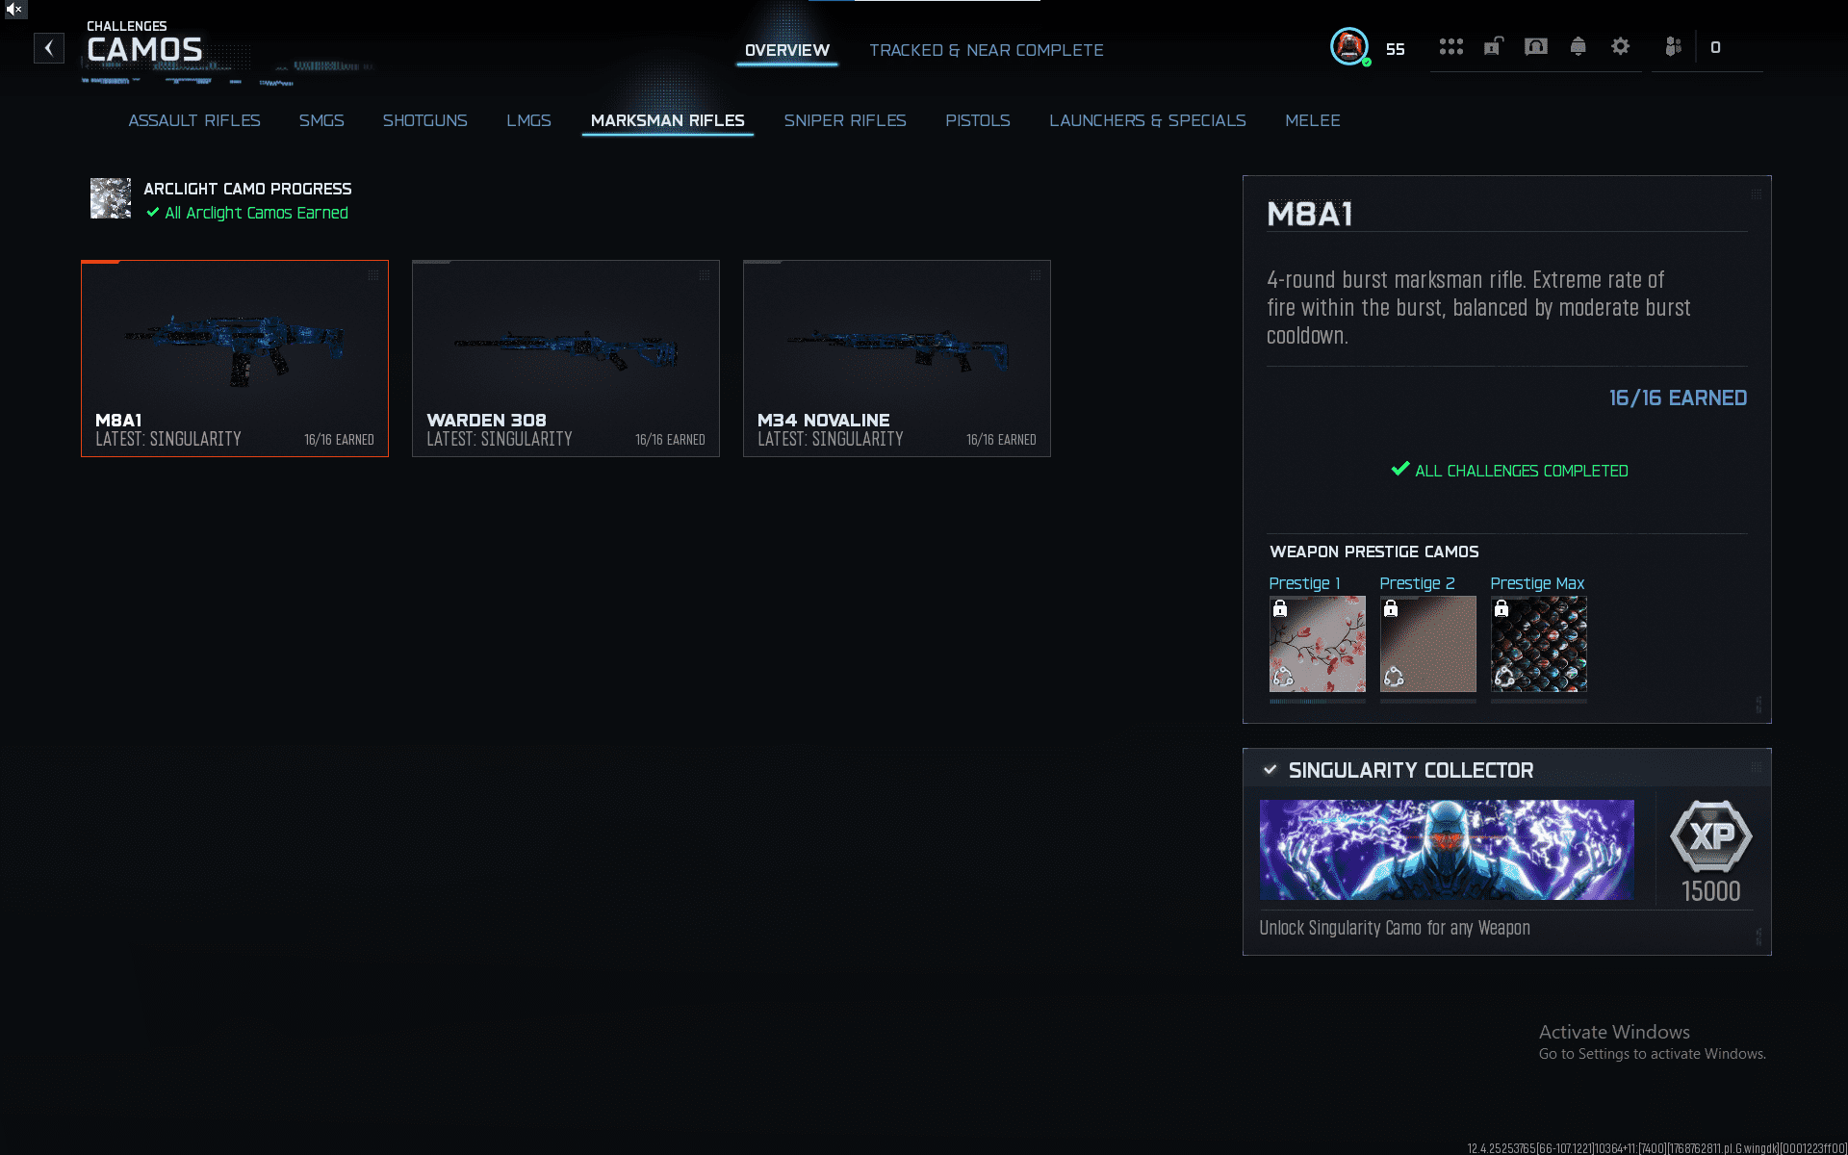Click the back arrow beside CAMOS title
The height and width of the screenshot is (1155, 1848).
pos(49,48)
